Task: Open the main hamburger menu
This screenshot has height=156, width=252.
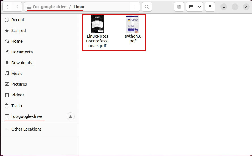Action: [210, 7]
